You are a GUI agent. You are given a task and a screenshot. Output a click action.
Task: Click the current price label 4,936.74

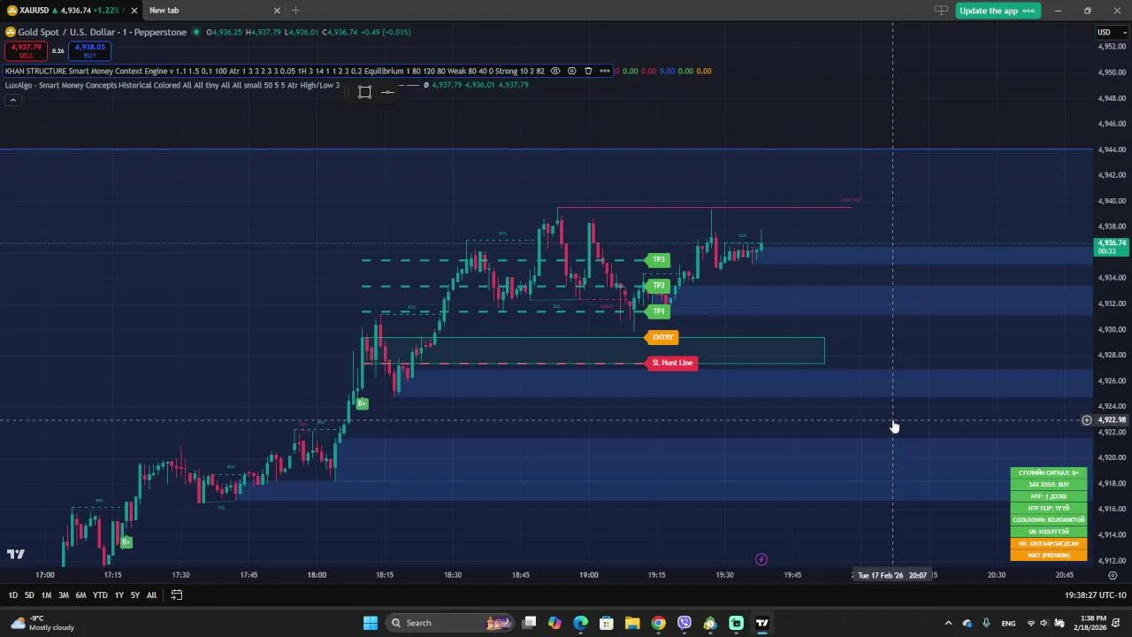tap(1112, 247)
